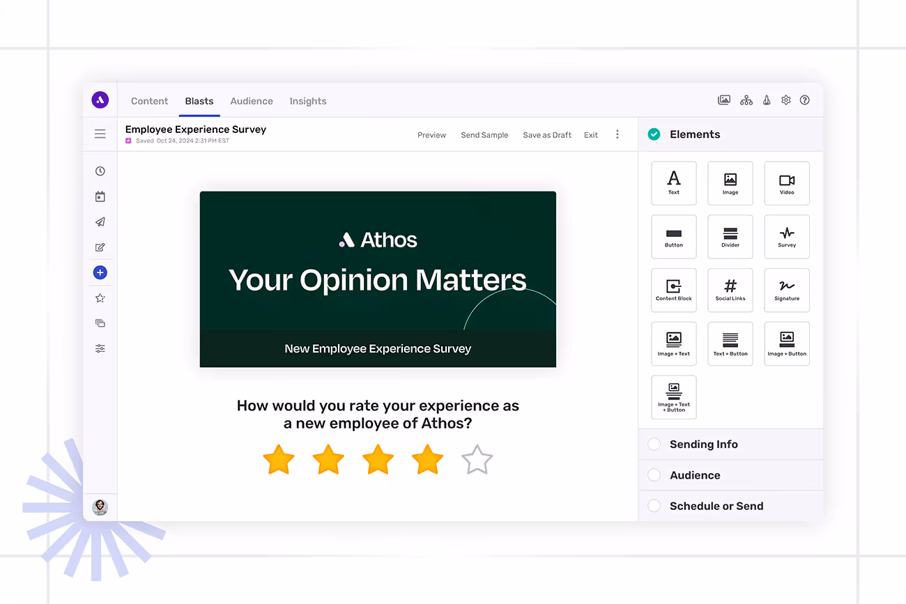Open the user avatar in sidebar

click(100, 507)
